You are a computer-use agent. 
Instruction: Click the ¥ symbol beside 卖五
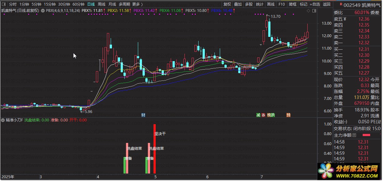coord(344,19)
